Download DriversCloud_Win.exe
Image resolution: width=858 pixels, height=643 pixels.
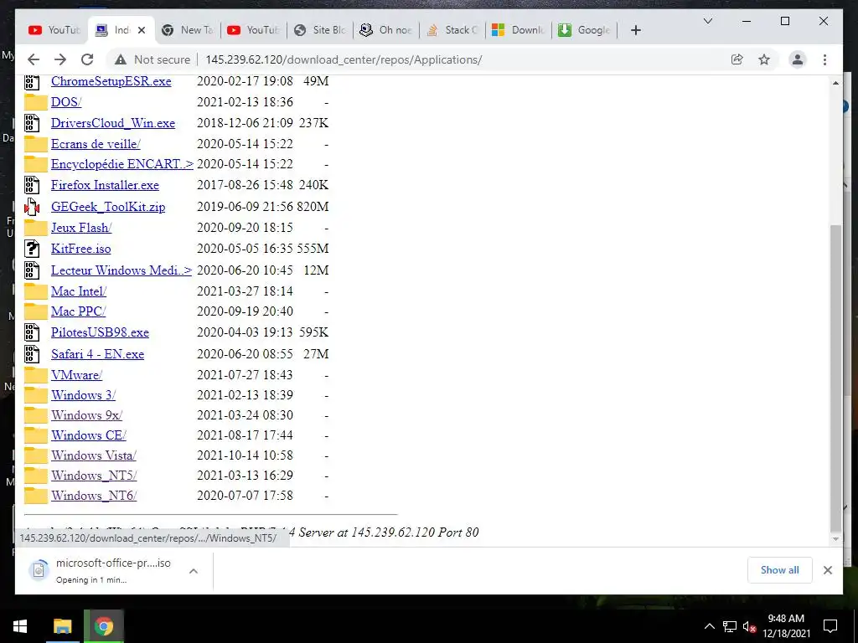[113, 123]
